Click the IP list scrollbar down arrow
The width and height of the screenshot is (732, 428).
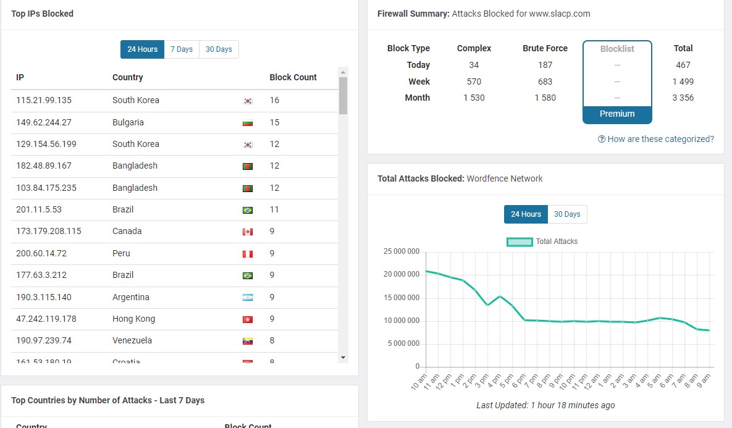coord(343,358)
